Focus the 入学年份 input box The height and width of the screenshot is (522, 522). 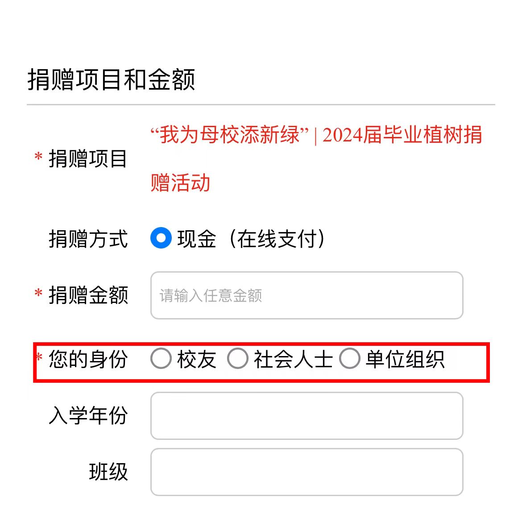(307, 415)
